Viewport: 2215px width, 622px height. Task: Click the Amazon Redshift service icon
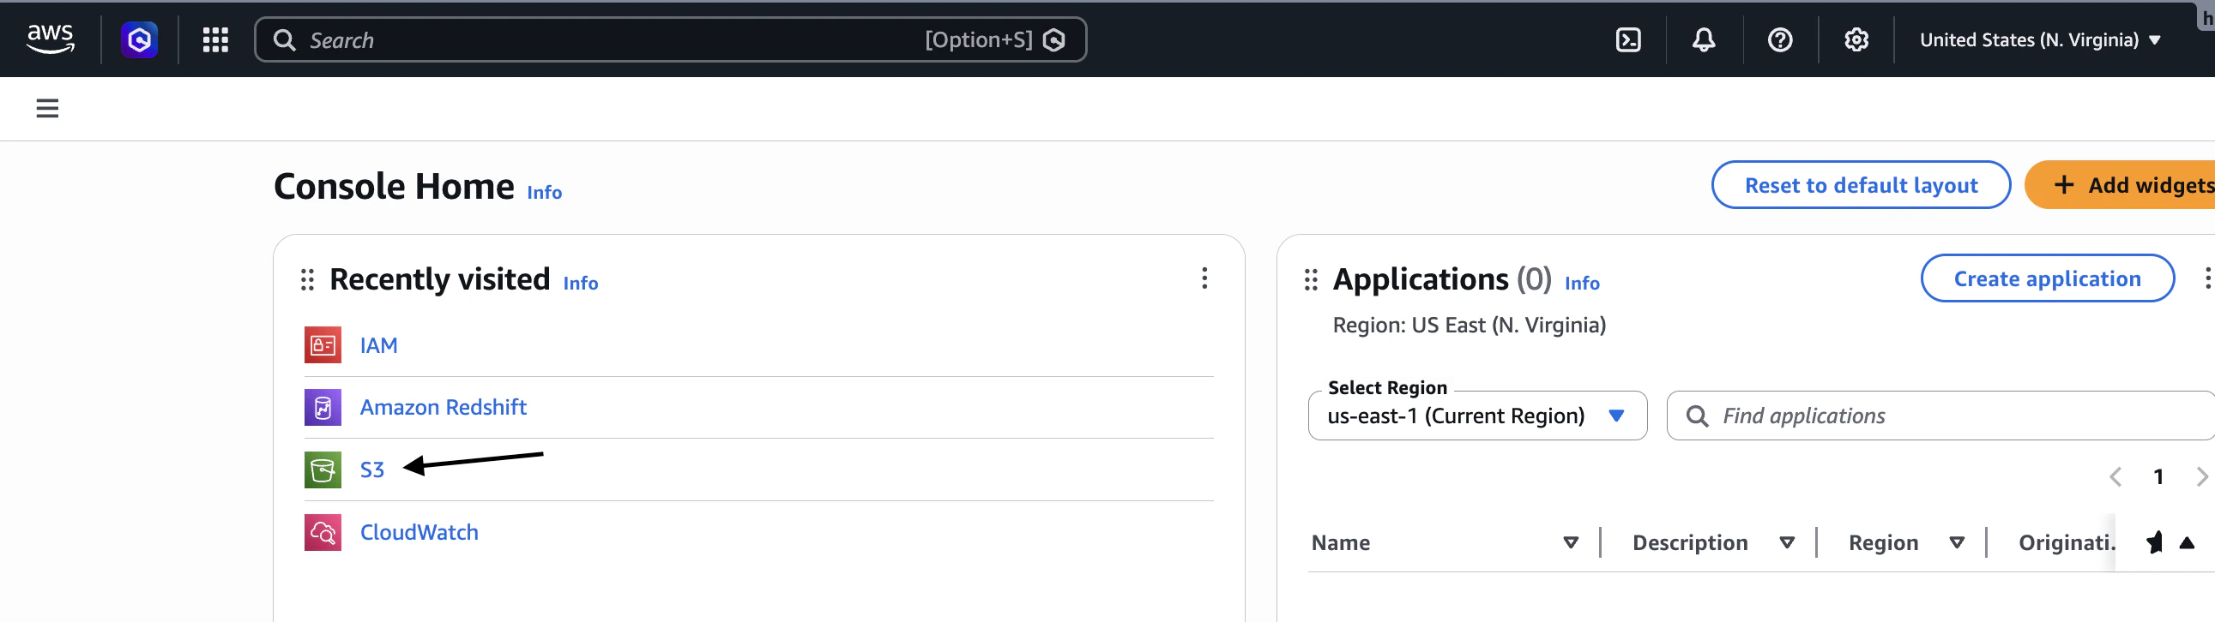[323, 407]
